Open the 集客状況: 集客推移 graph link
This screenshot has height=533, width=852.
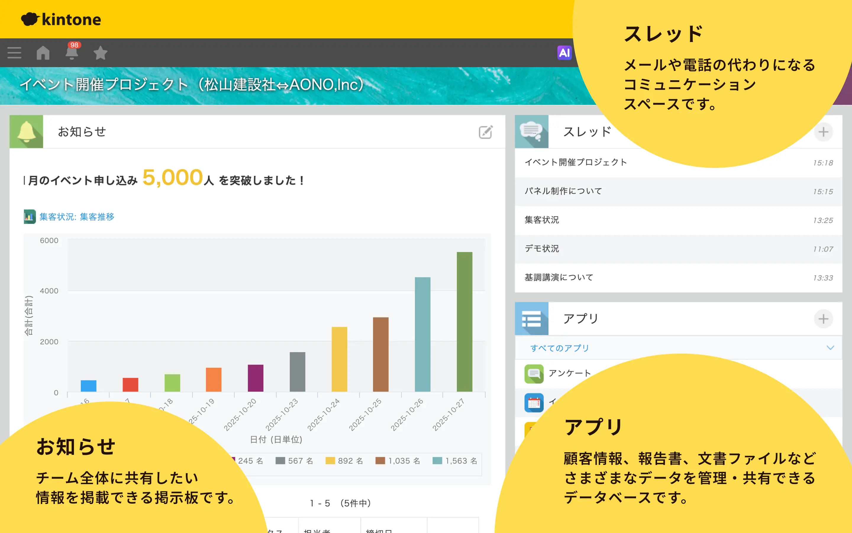[x=77, y=217]
